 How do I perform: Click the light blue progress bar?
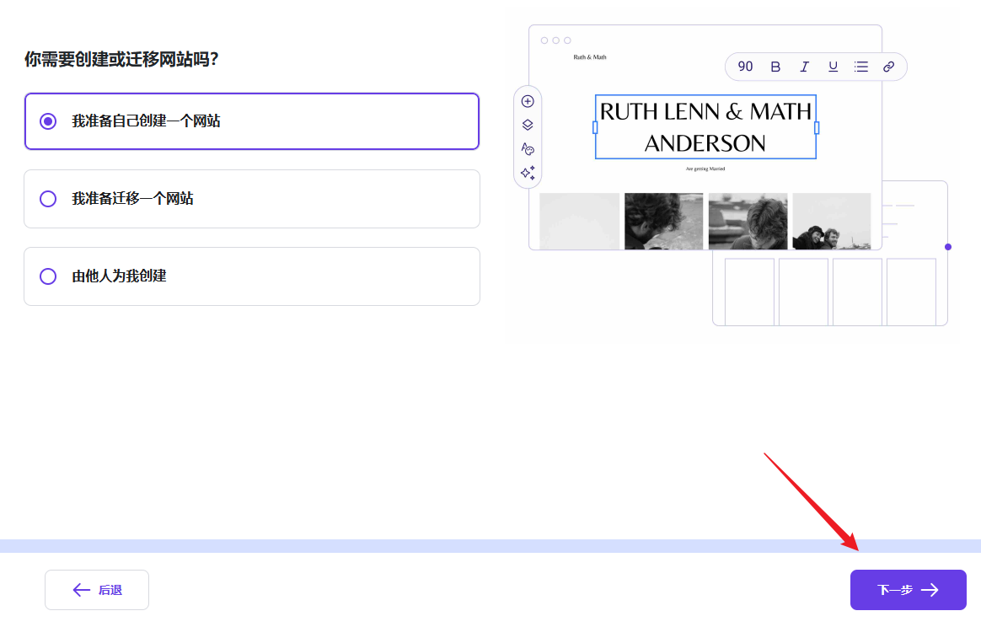(x=490, y=546)
